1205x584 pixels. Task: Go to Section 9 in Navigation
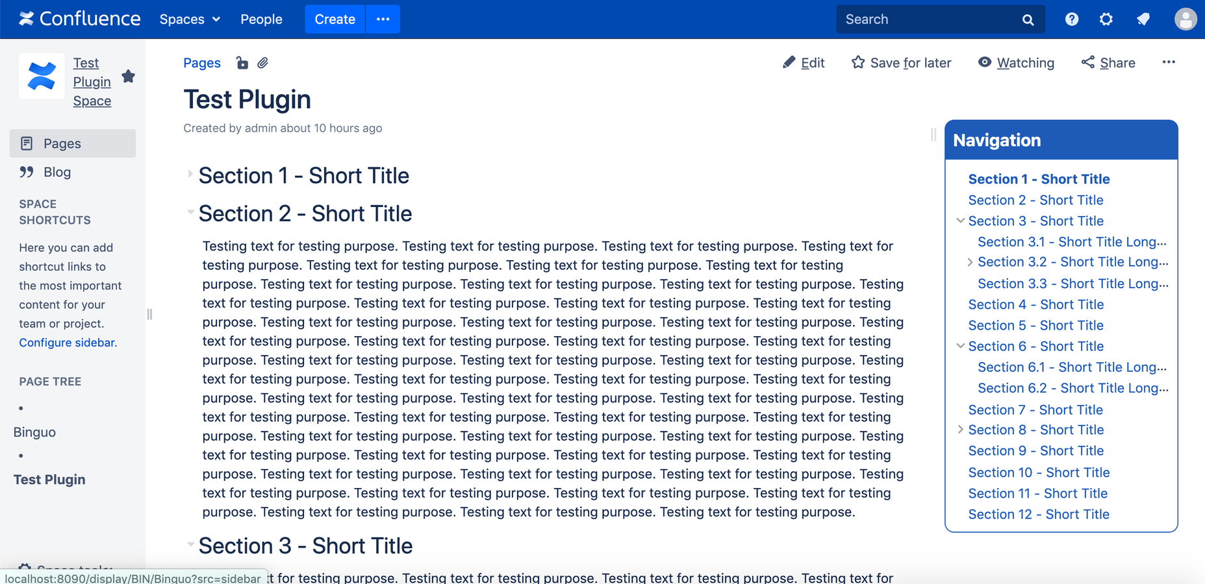pyautogui.click(x=1036, y=450)
